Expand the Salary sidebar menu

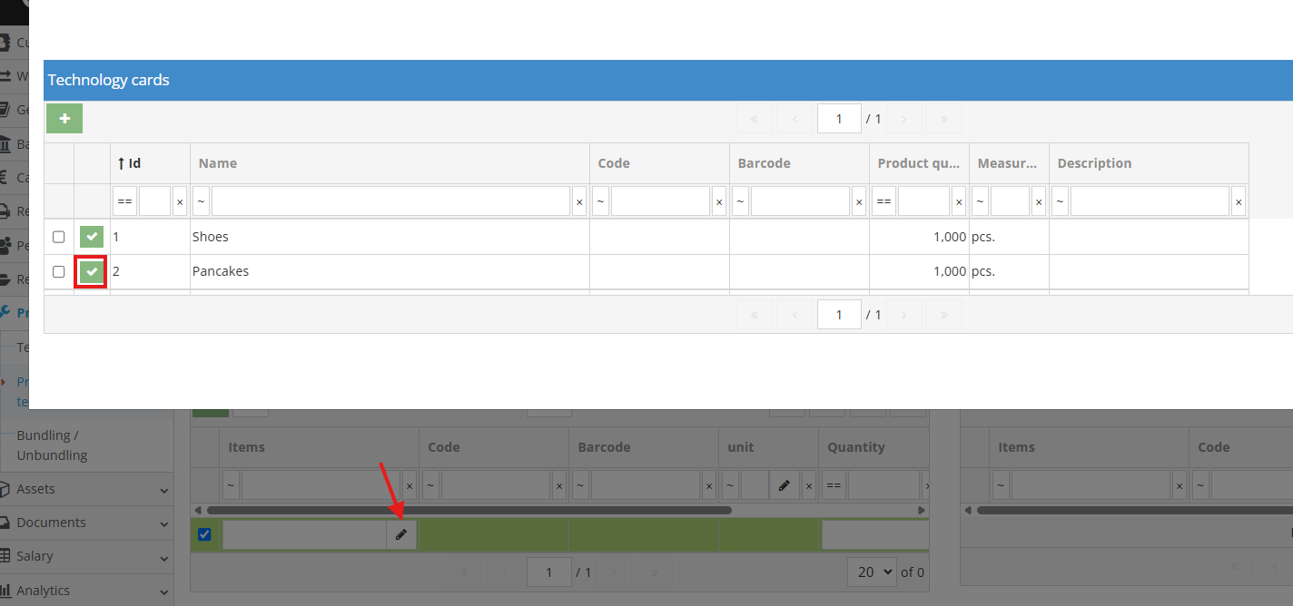coord(86,556)
